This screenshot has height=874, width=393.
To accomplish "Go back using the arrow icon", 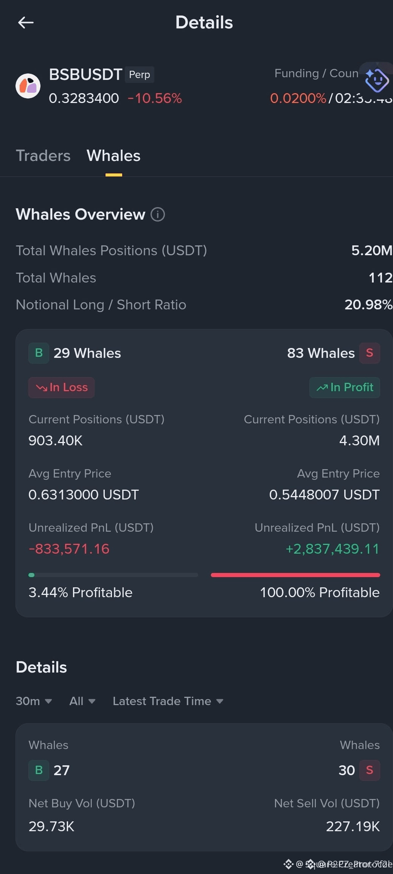I will click(x=26, y=23).
